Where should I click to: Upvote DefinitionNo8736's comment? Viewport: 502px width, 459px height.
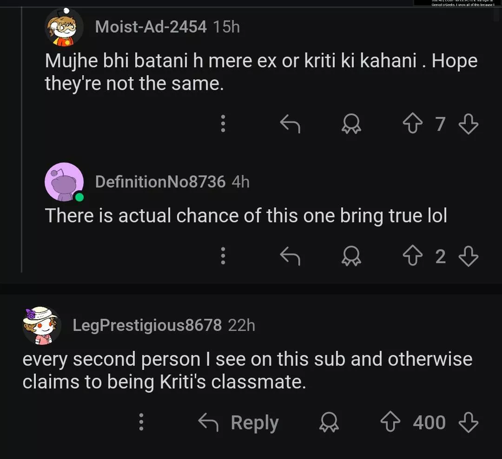pos(413,256)
